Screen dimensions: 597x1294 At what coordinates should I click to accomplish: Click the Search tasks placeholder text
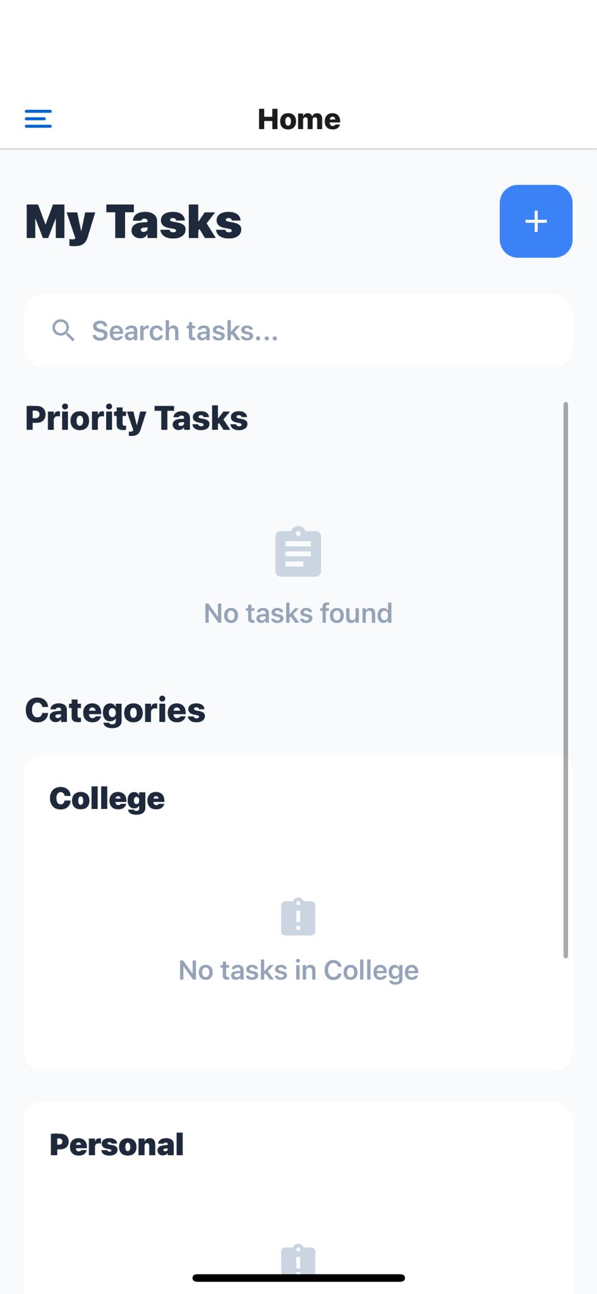click(185, 330)
